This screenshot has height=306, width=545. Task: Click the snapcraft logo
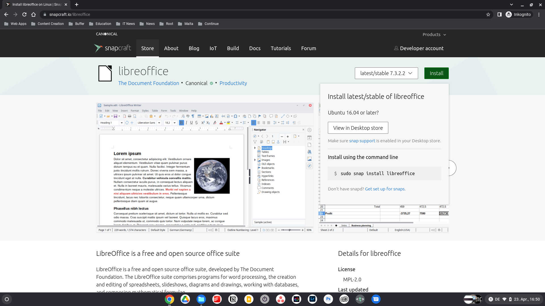(113, 48)
